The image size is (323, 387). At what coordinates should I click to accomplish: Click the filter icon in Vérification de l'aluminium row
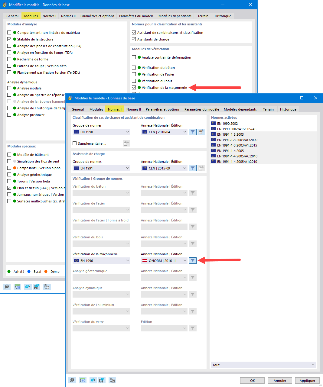(193, 311)
